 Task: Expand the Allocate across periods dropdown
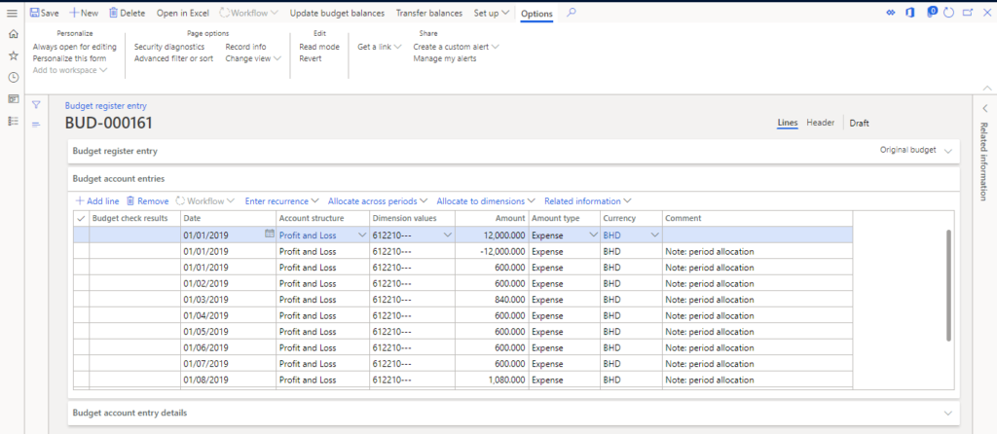click(x=378, y=200)
